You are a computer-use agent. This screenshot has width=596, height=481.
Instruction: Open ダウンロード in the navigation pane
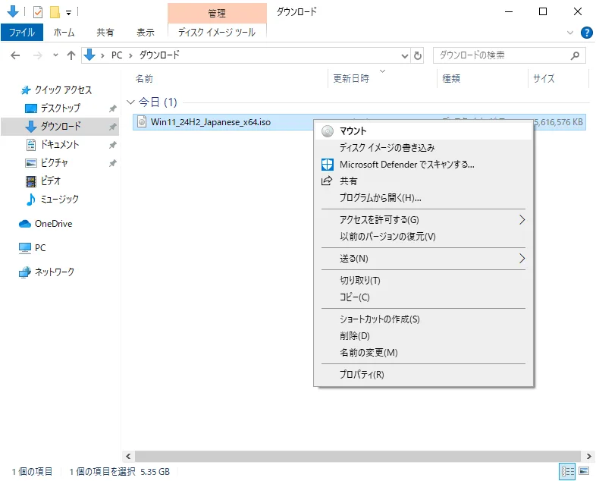pyautogui.click(x=61, y=126)
